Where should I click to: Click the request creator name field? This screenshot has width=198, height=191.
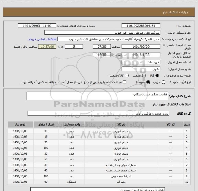(x=109, y=39)
